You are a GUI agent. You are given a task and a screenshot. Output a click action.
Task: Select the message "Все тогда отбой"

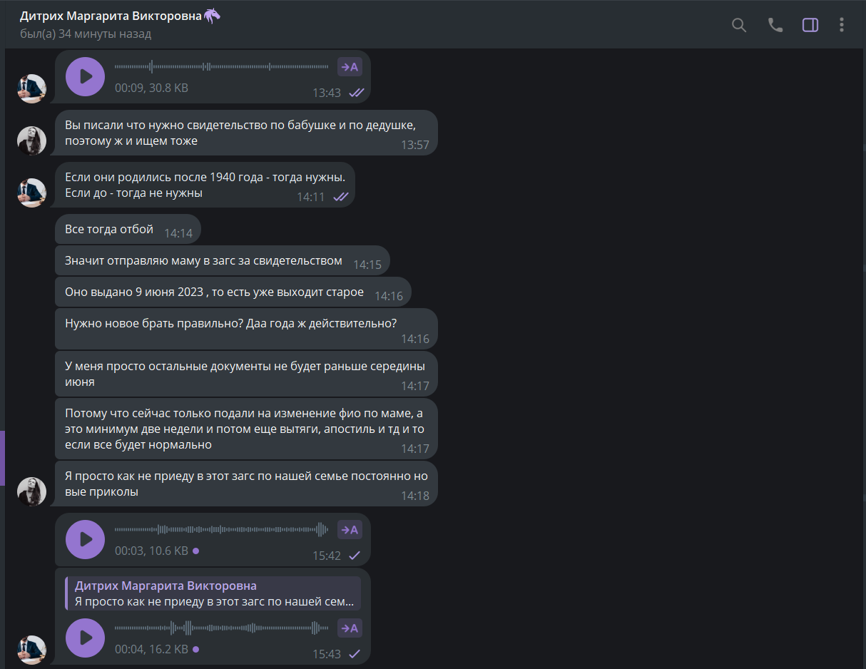coord(128,230)
